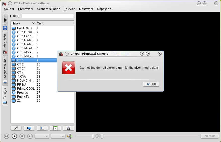221x142 pixels.
Task: Select the CT 4 channel
Action: tap(34, 73)
